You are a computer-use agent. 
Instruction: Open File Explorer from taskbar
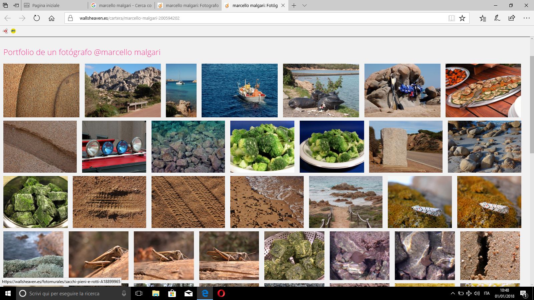156,293
